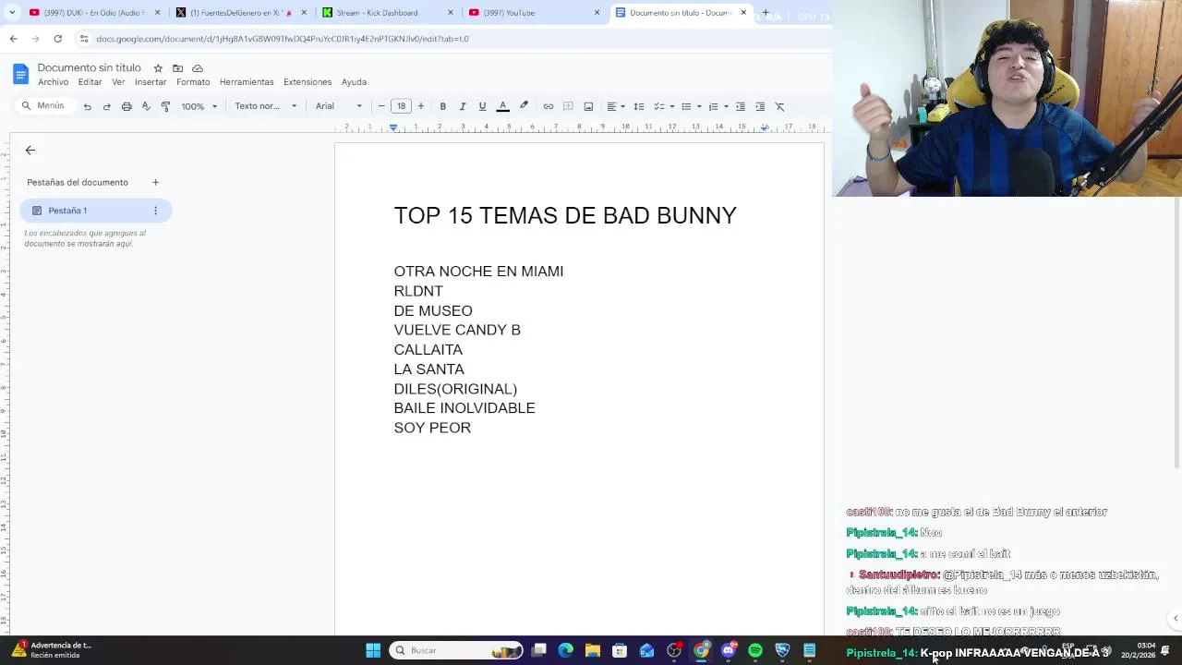Click the numbered list icon
Screen dimensions: 1182x665
pyautogui.click(x=713, y=106)
